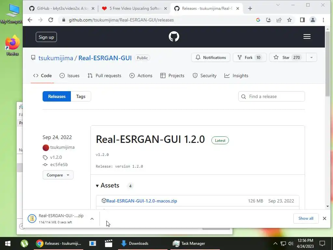Open a new tab with plus button
This screenshot has width=333, height=250.
pos(250,8)
